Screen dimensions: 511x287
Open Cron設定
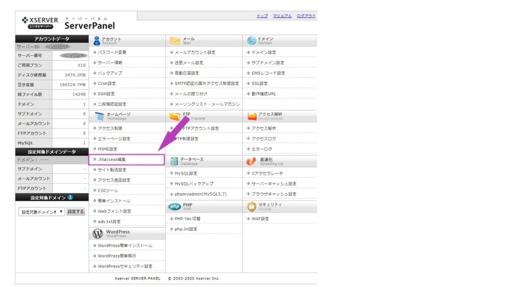(x=107, y=83)
